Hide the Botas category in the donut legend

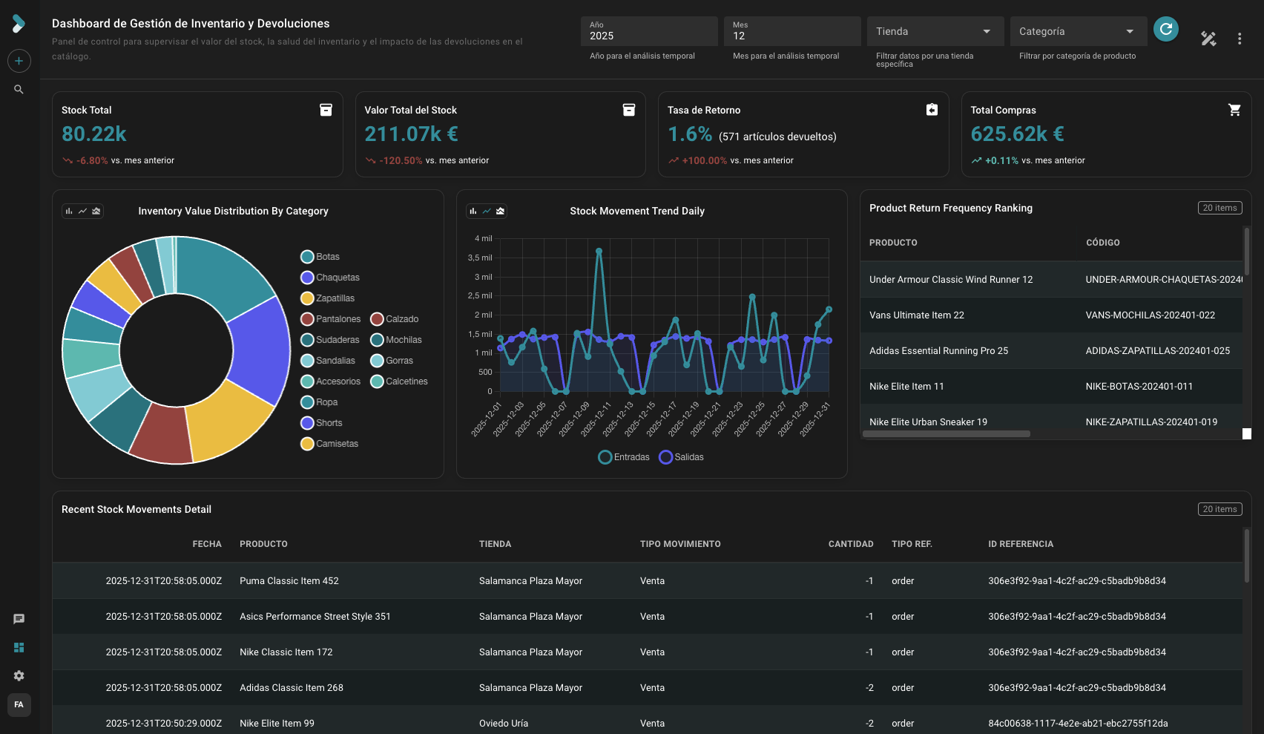point(322,256)
